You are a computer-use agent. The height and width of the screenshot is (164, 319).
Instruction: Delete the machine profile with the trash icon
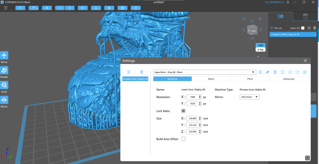coord(142,72)
